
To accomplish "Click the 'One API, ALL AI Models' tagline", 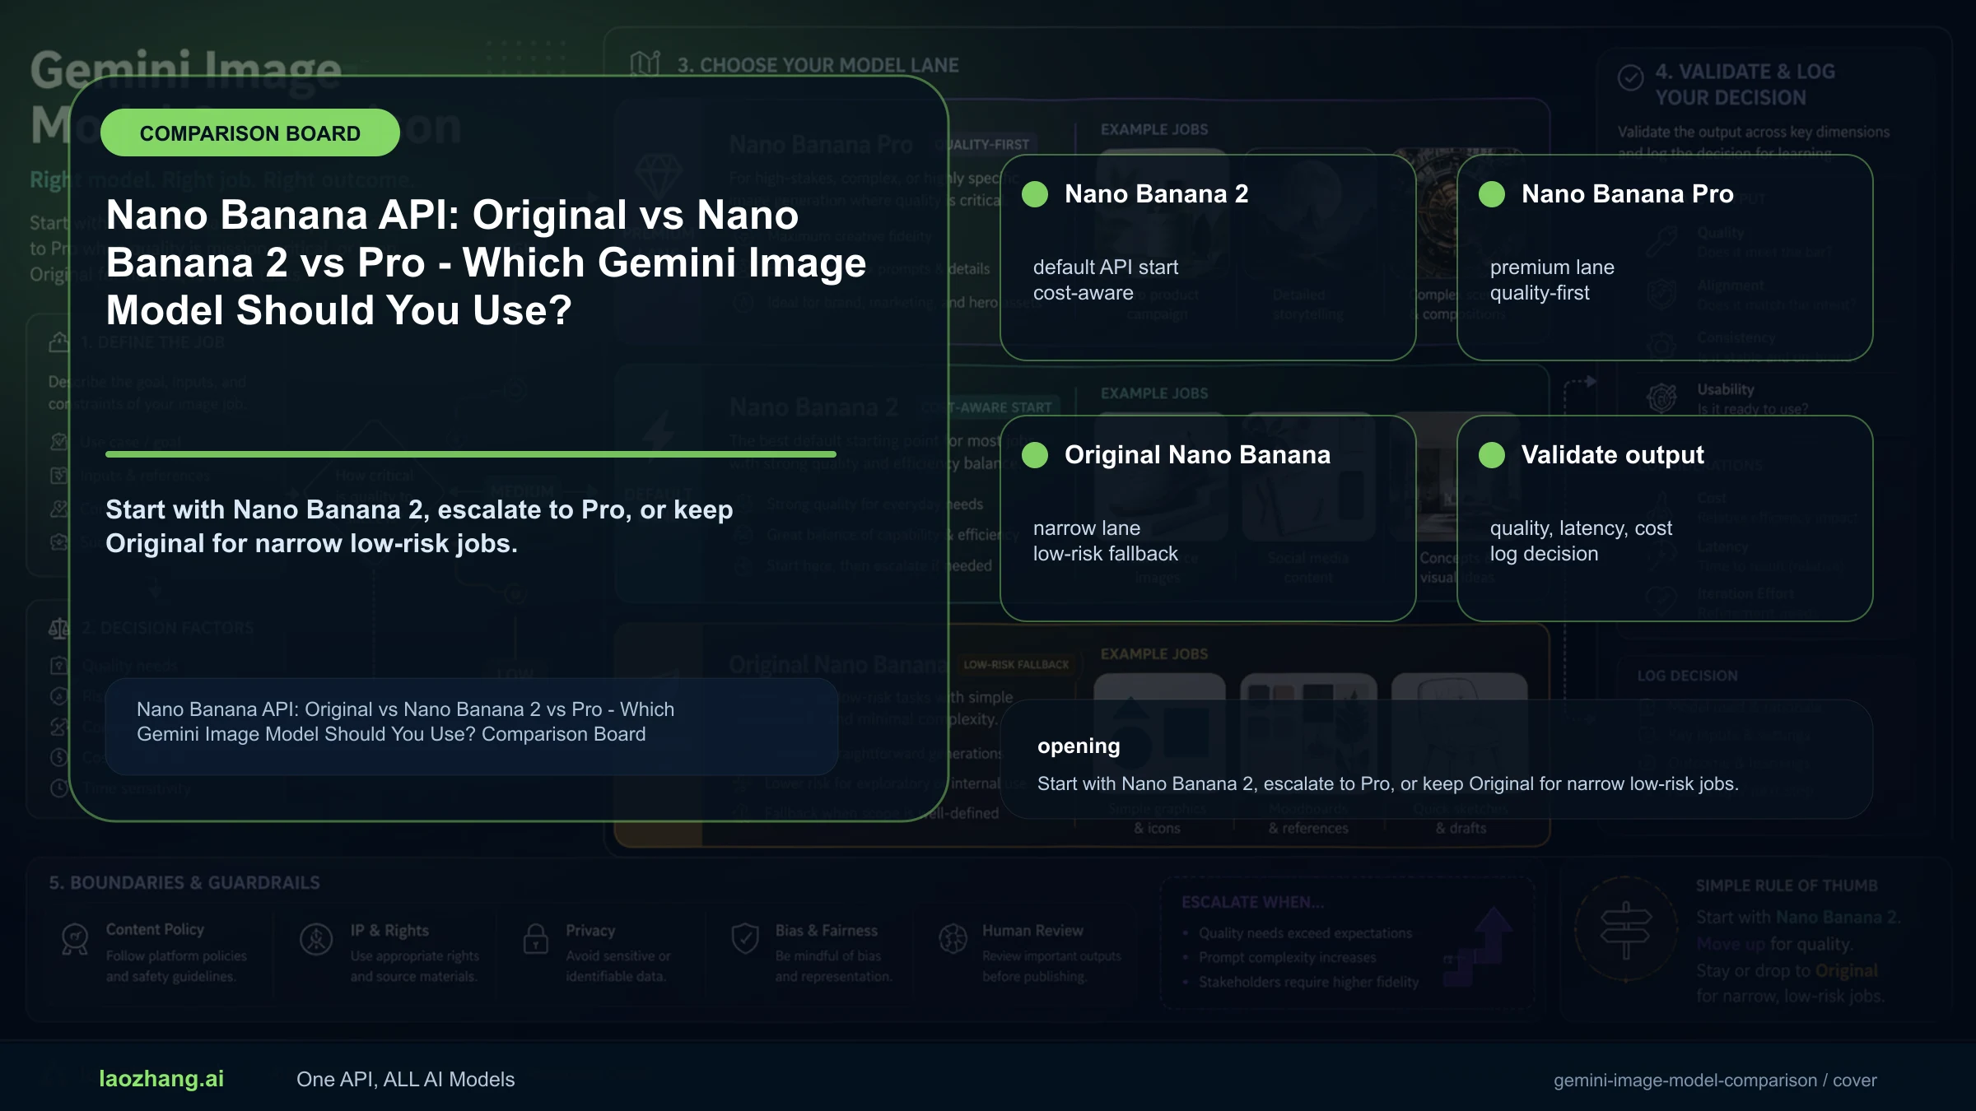I will click(x=405, y=1080).
